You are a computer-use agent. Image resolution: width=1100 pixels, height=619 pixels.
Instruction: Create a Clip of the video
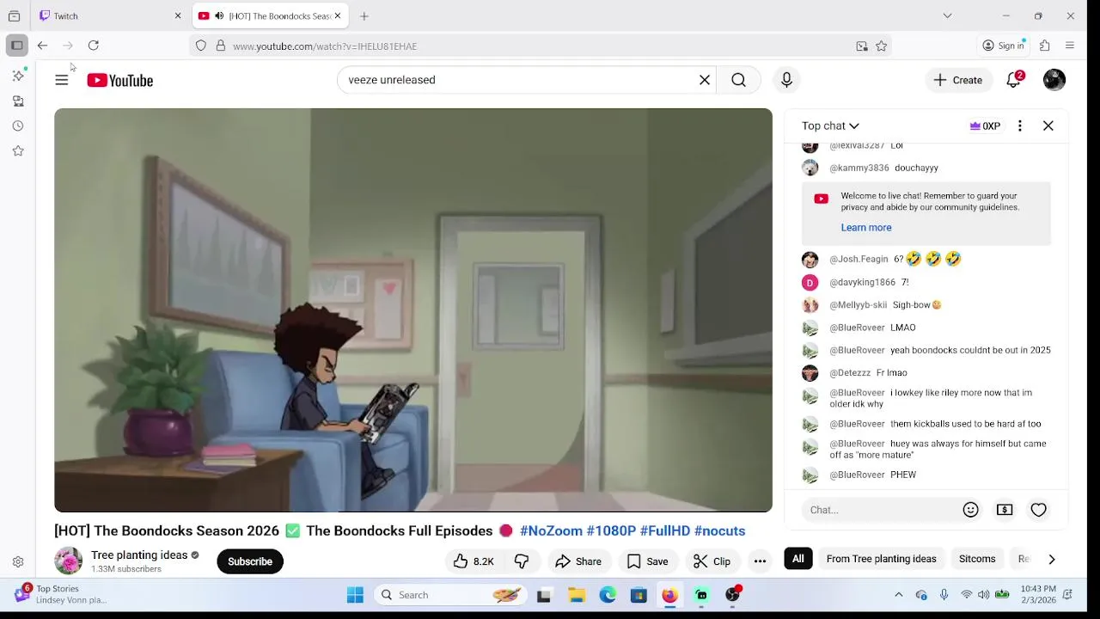click(x=712, y=561)
